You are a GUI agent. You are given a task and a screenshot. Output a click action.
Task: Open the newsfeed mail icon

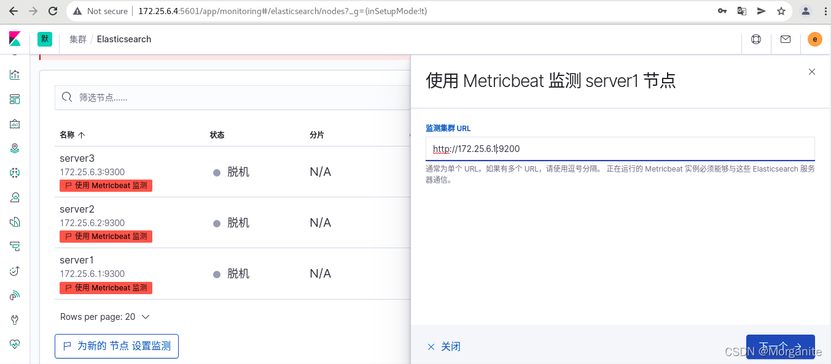(x=786, y=39)
